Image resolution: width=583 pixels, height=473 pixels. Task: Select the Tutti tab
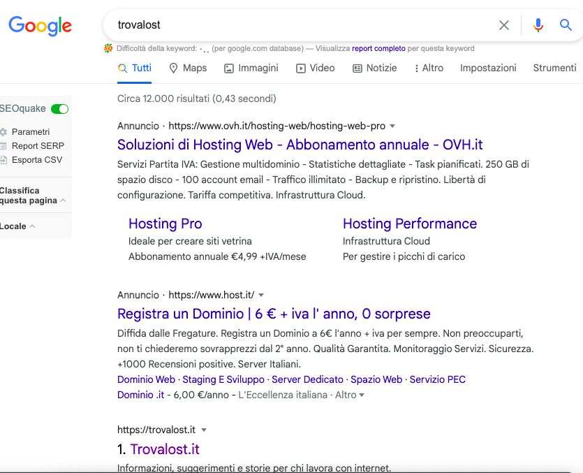pyautogui.click(x=135, y=68)
